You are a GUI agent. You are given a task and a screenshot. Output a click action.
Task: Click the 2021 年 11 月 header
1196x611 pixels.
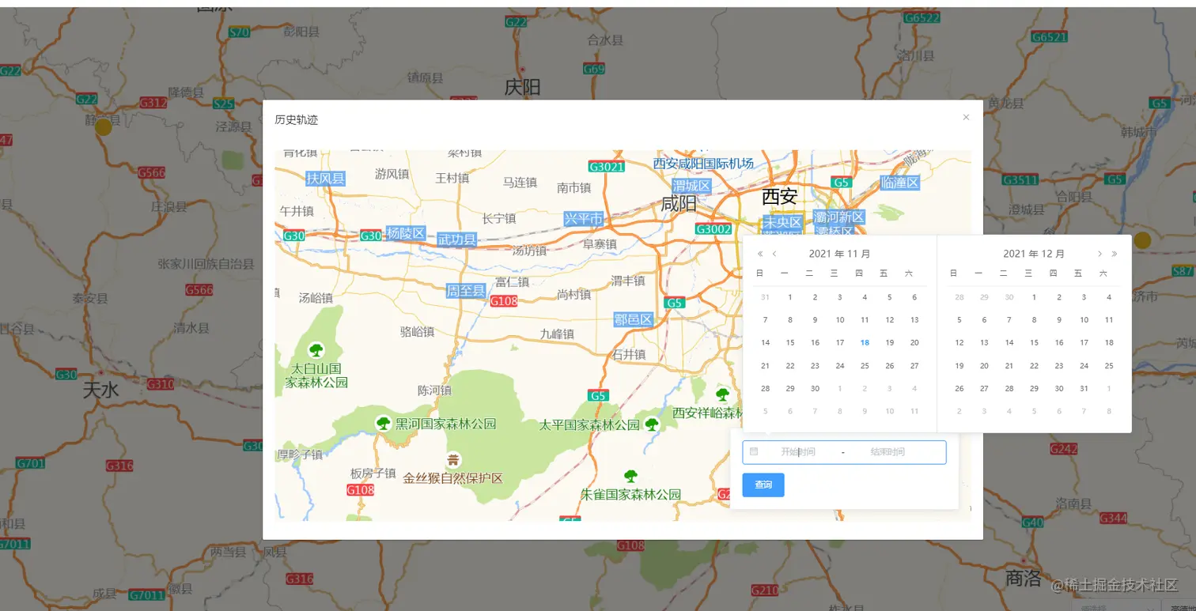coord(839,254)
